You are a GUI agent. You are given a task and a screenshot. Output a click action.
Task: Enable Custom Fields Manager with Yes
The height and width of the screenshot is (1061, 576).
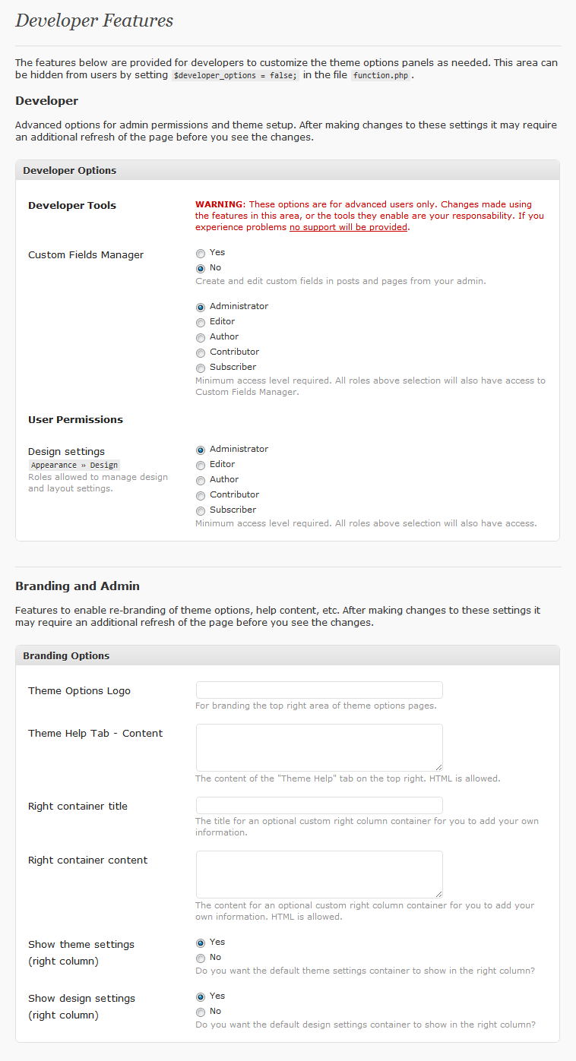click(201, 253)
